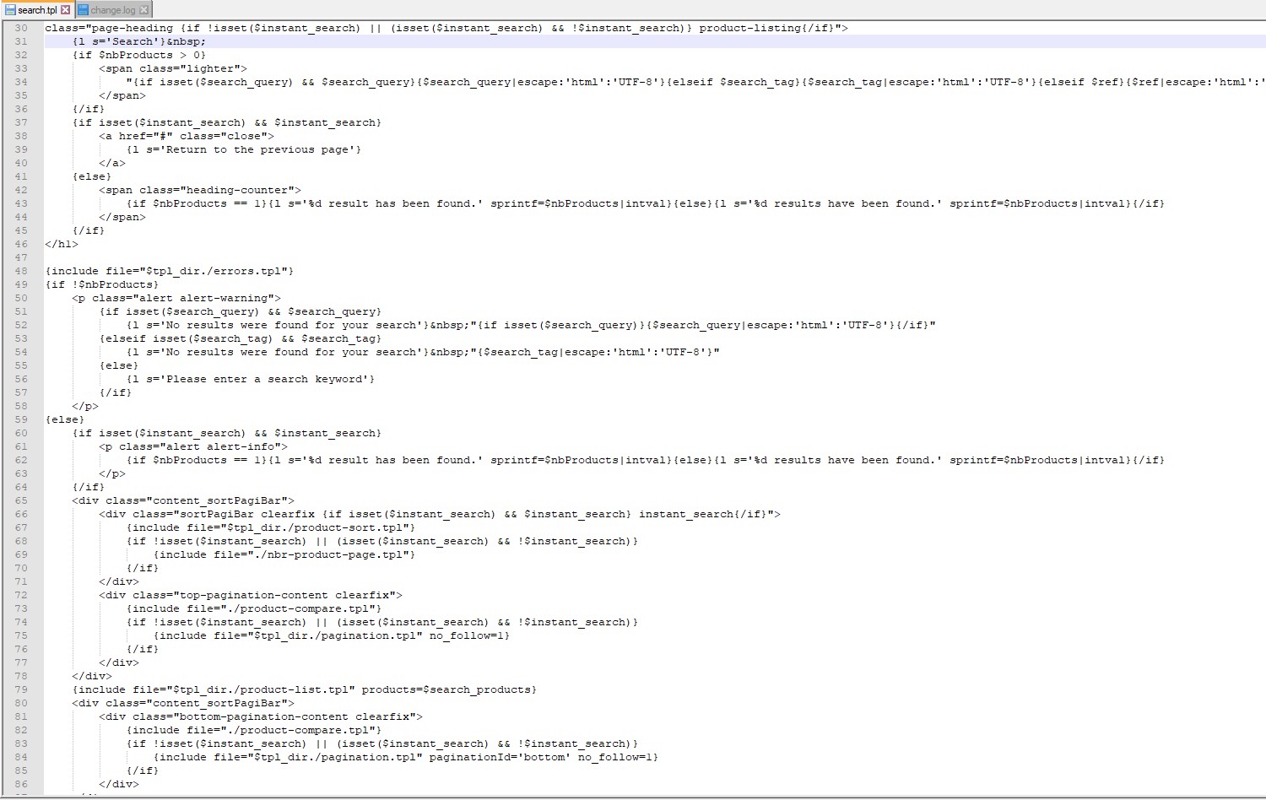Click the <p class="alert alert-info"> line
The image size is (1266, 800).
click(x=193, y=446)
